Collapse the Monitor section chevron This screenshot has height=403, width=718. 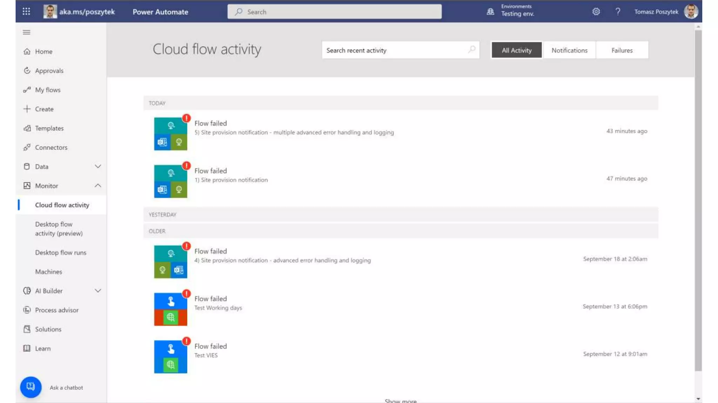tap(98, 186)
